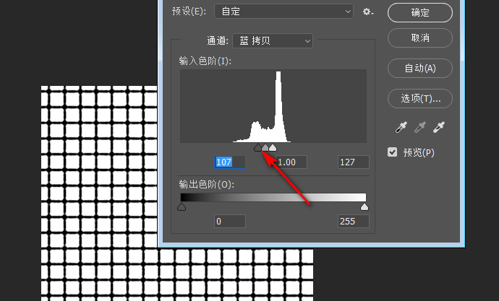Toggle the 预览(P) checkbox

pyautogui.click(x=393, y=152)
